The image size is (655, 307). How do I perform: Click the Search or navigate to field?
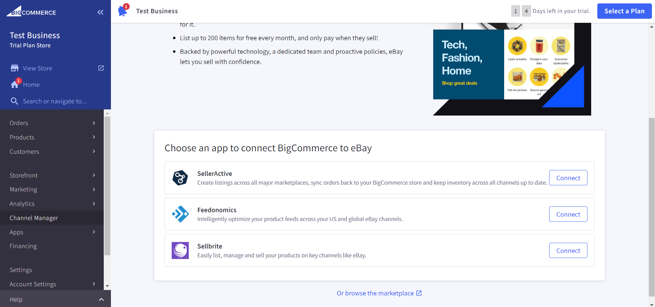click(55, 101)
